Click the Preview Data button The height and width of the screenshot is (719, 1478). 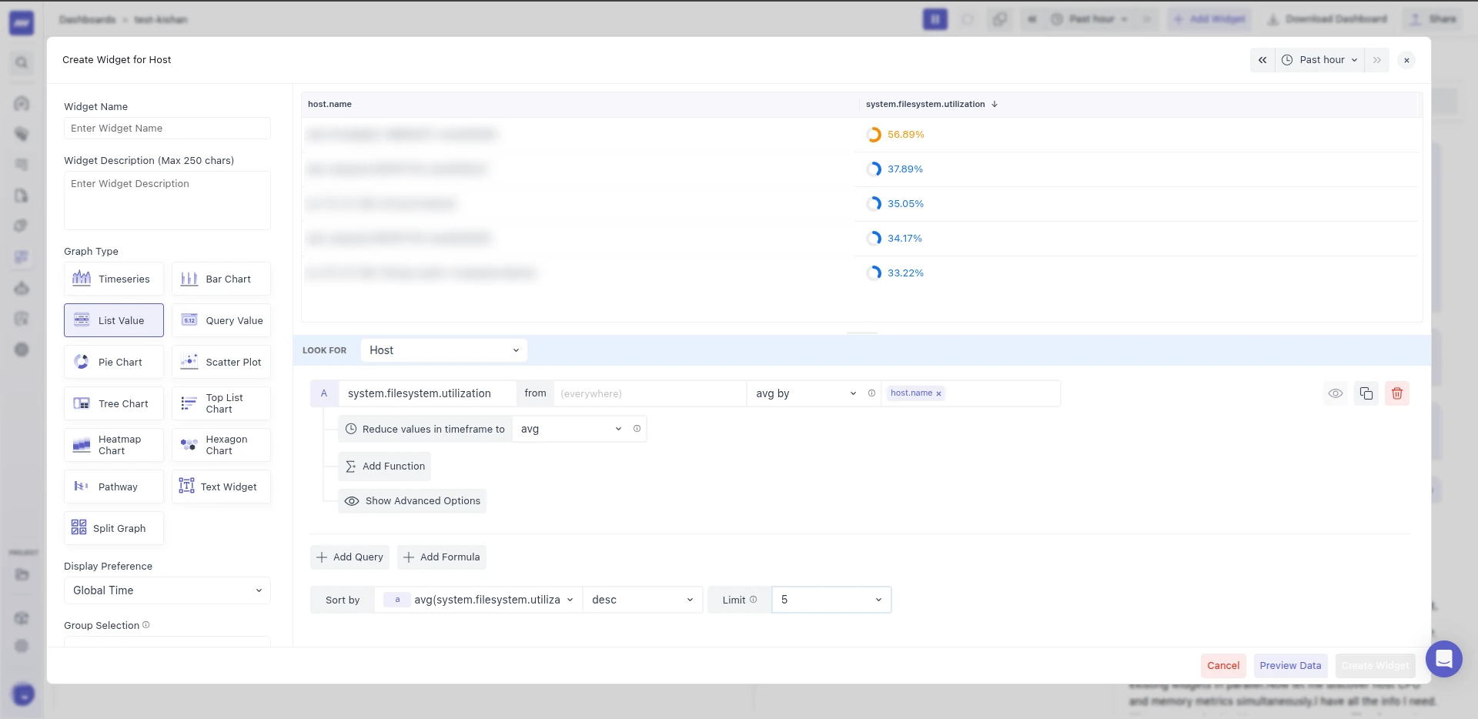pyautogui.click(x=1291, y=666)
